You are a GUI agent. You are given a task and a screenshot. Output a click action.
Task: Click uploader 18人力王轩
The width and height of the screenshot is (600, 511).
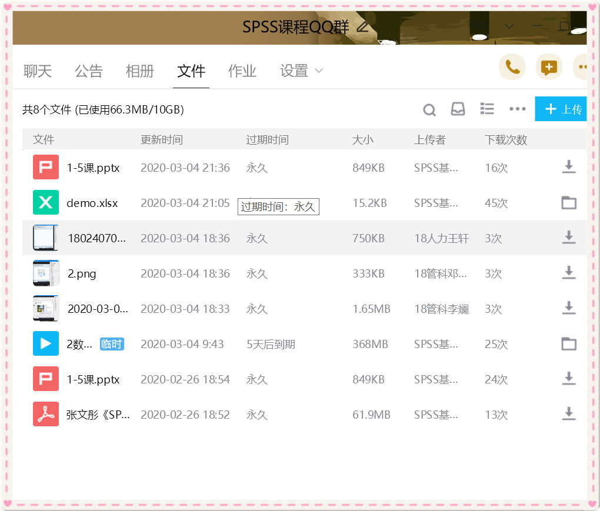point(442,238)
